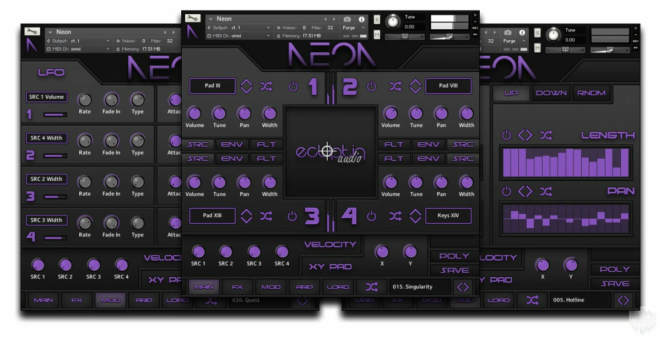Randomize source 2 with its shuffle icon
661x340 pixels.
395,86
